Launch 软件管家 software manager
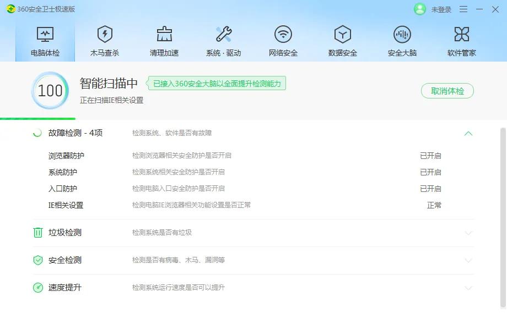 tap(462, 41)
